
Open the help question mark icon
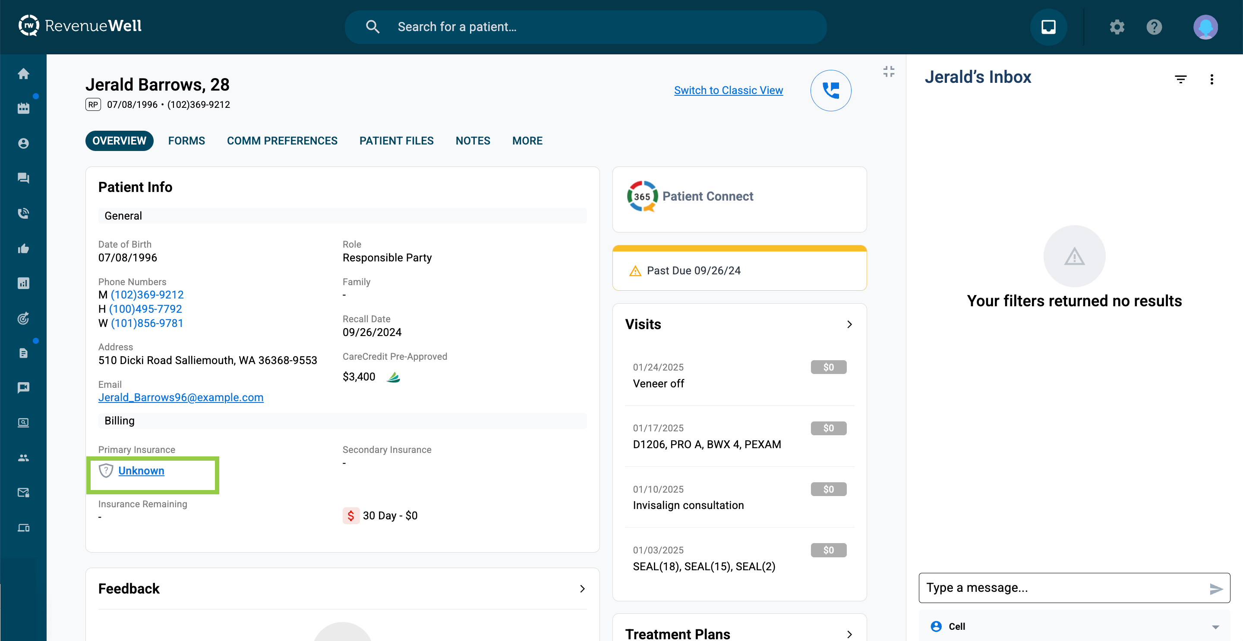[x=1154, y=27]
